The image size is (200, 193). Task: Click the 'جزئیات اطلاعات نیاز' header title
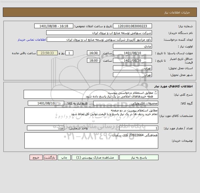(177, 12)
